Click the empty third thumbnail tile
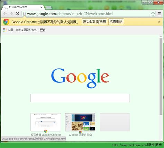 115,122
